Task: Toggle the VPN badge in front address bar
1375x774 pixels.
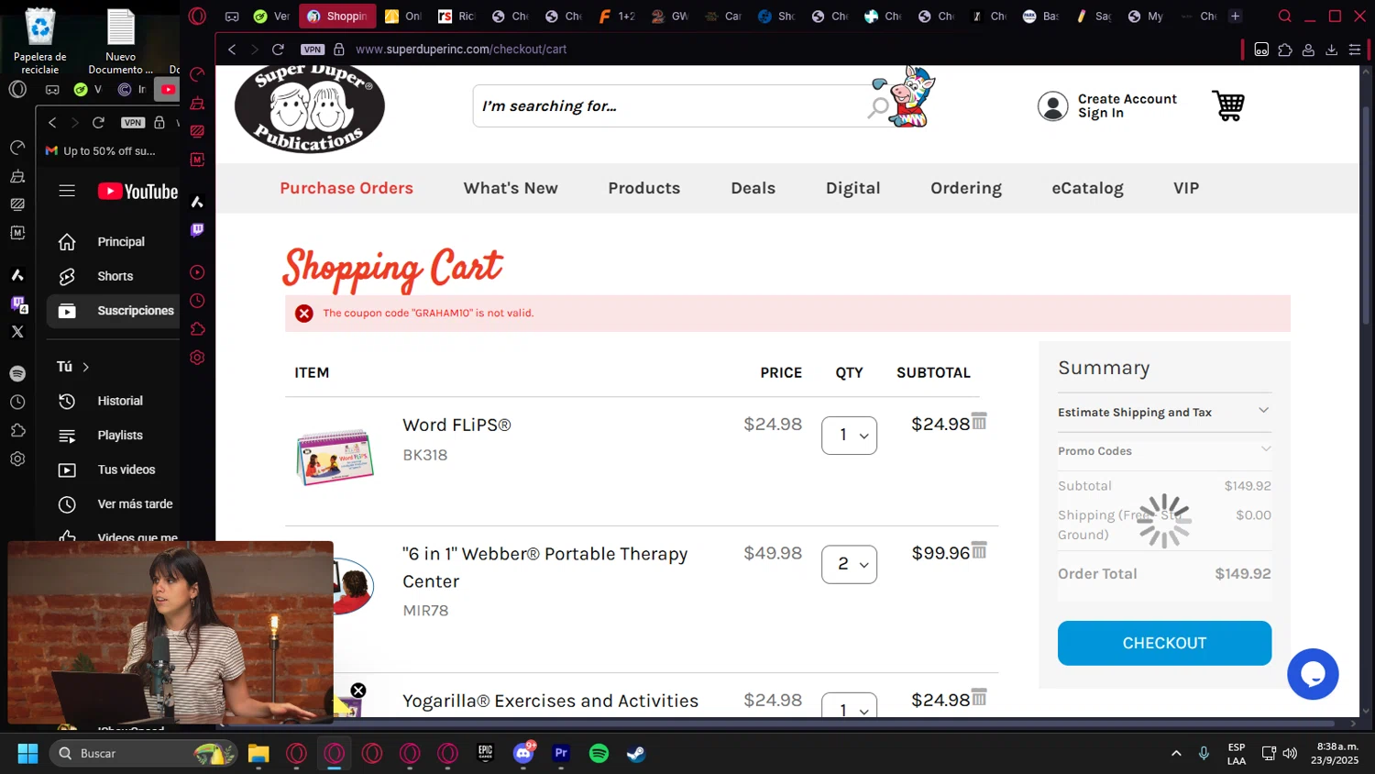Action: (313, 50)
